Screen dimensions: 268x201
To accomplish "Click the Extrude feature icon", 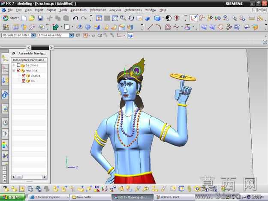I will (x=79, y=27).
